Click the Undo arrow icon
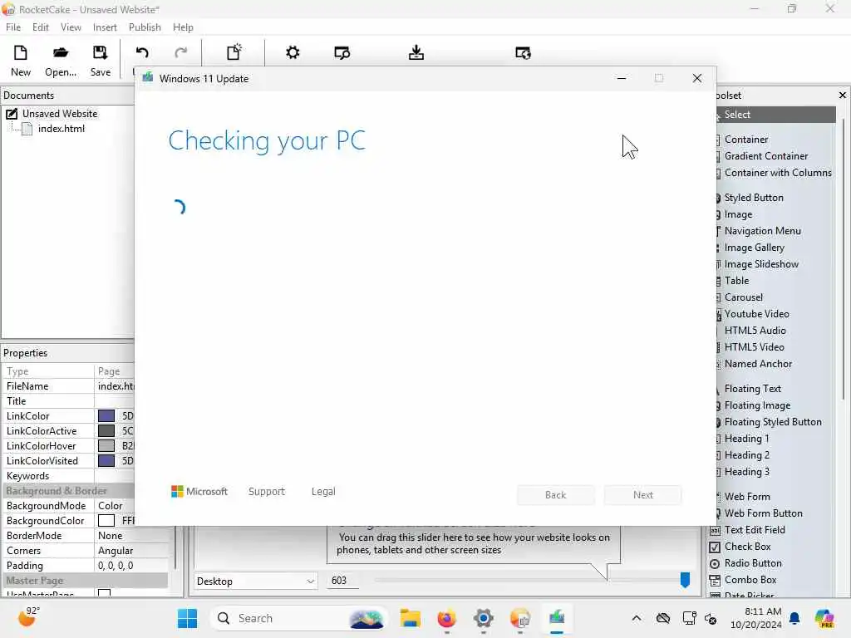The width and height of the screenshot is (851, 638). (x=142, y=52)
